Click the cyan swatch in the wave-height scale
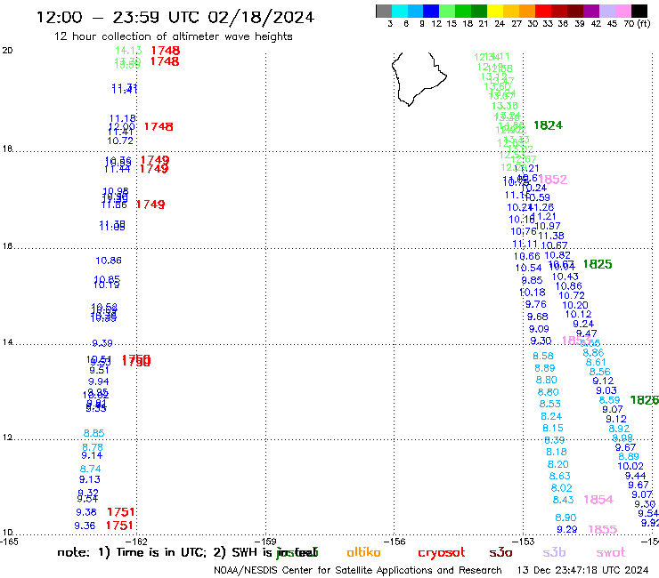Viewport: 659px width, 578px height. point(400,11)
